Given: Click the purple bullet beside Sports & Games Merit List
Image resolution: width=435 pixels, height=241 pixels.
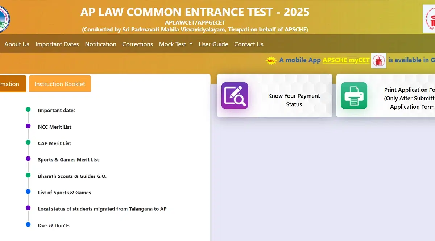Looking at the screenshot, I should [28, 159].
